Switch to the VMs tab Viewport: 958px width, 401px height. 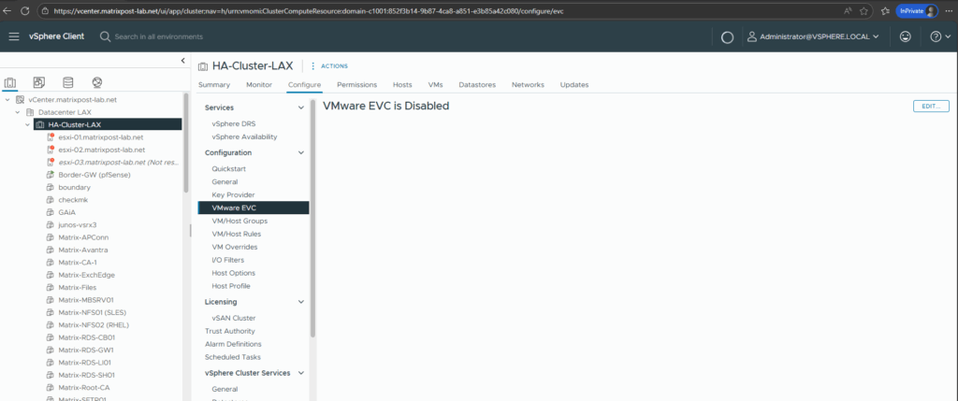[x=436, y=85]
